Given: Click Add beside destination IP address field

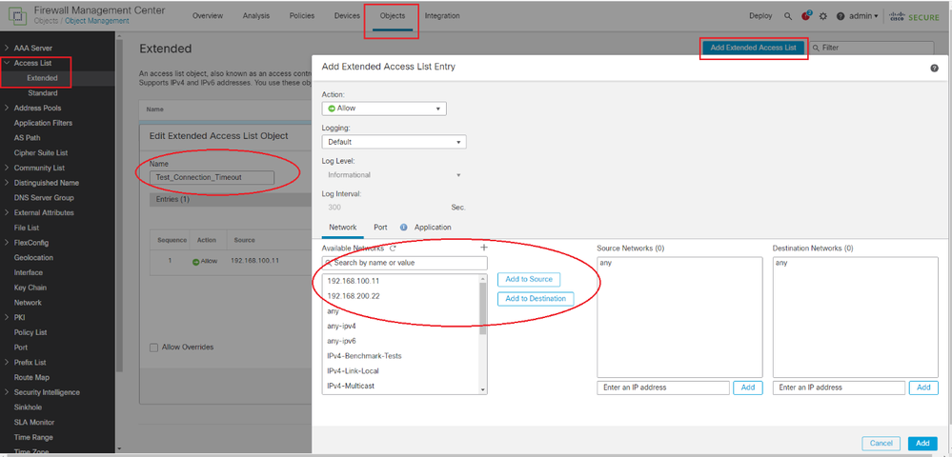Looking at the screenshot, I should [923, 387].
